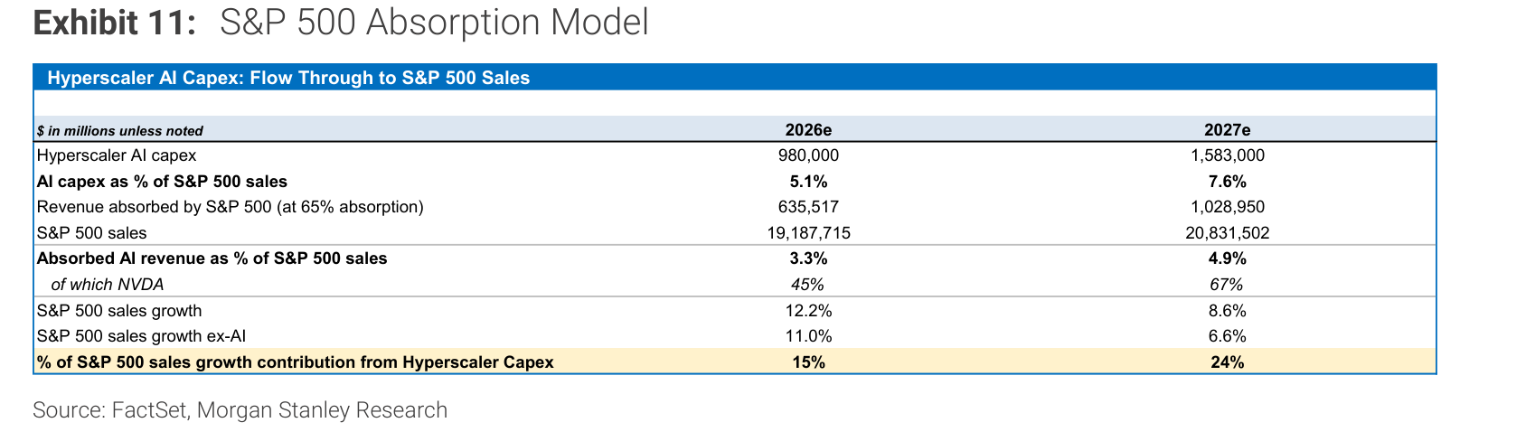Select the 'of which NVDA' row label
1535x432 pixels.
pyautogui.click(x=108, y=285)
